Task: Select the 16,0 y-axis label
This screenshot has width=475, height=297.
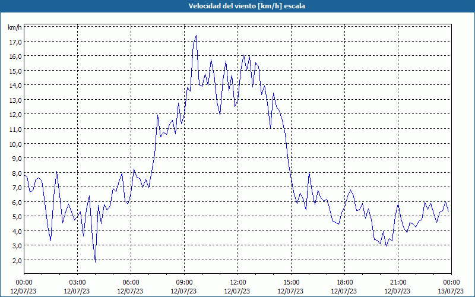Action: click(15, 56)
